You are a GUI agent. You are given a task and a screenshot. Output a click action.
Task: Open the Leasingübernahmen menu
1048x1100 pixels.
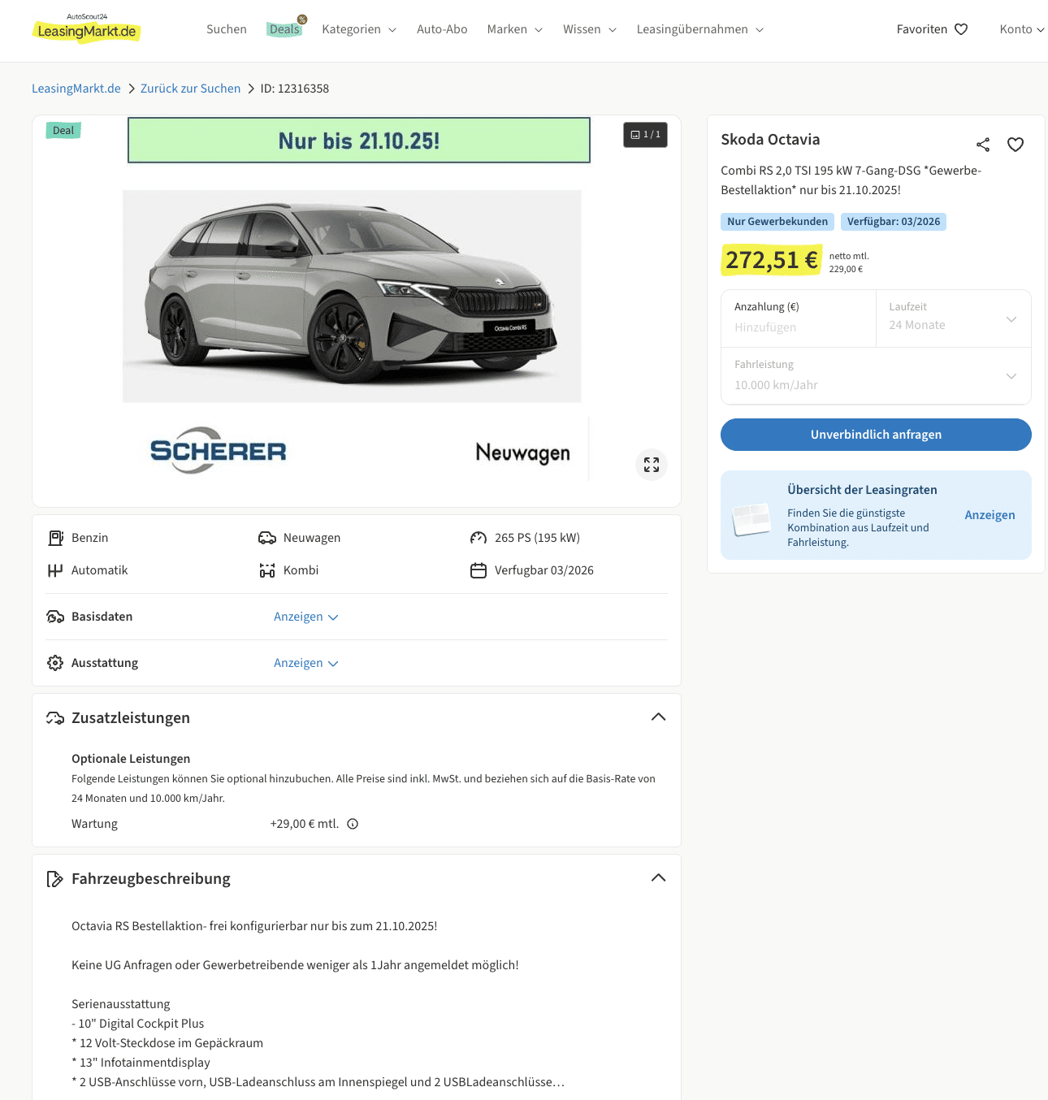tap(700, 29)
